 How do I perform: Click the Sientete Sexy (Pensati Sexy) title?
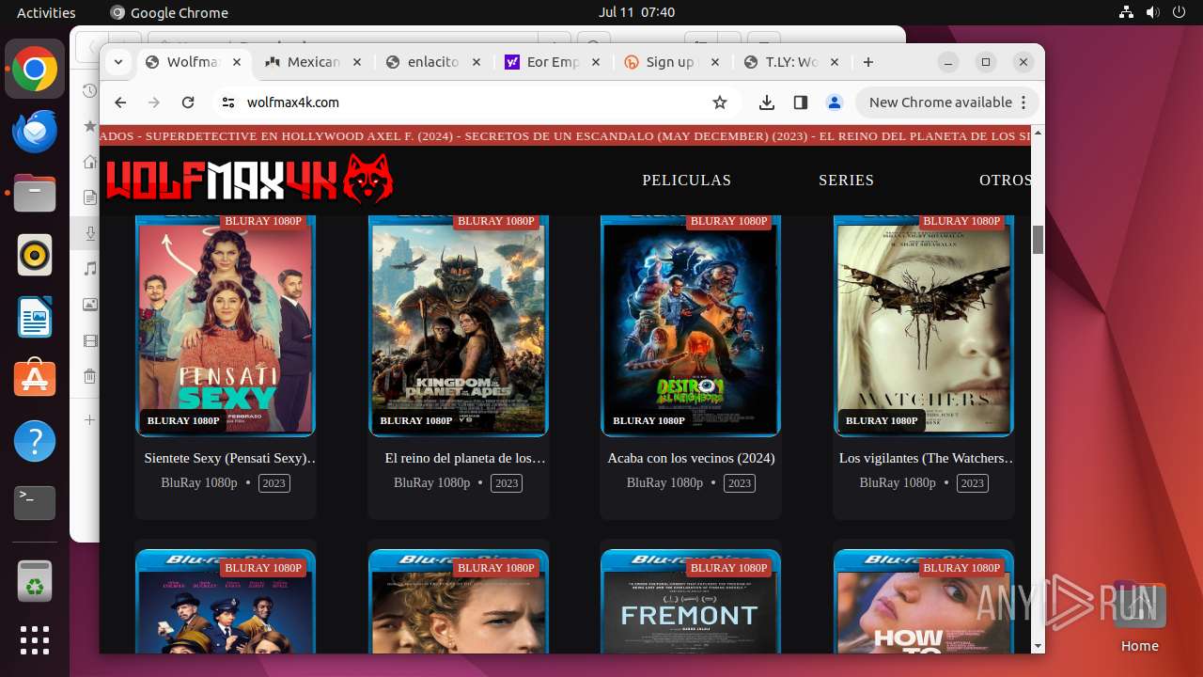pyautogui.click(x=231, y=459)
